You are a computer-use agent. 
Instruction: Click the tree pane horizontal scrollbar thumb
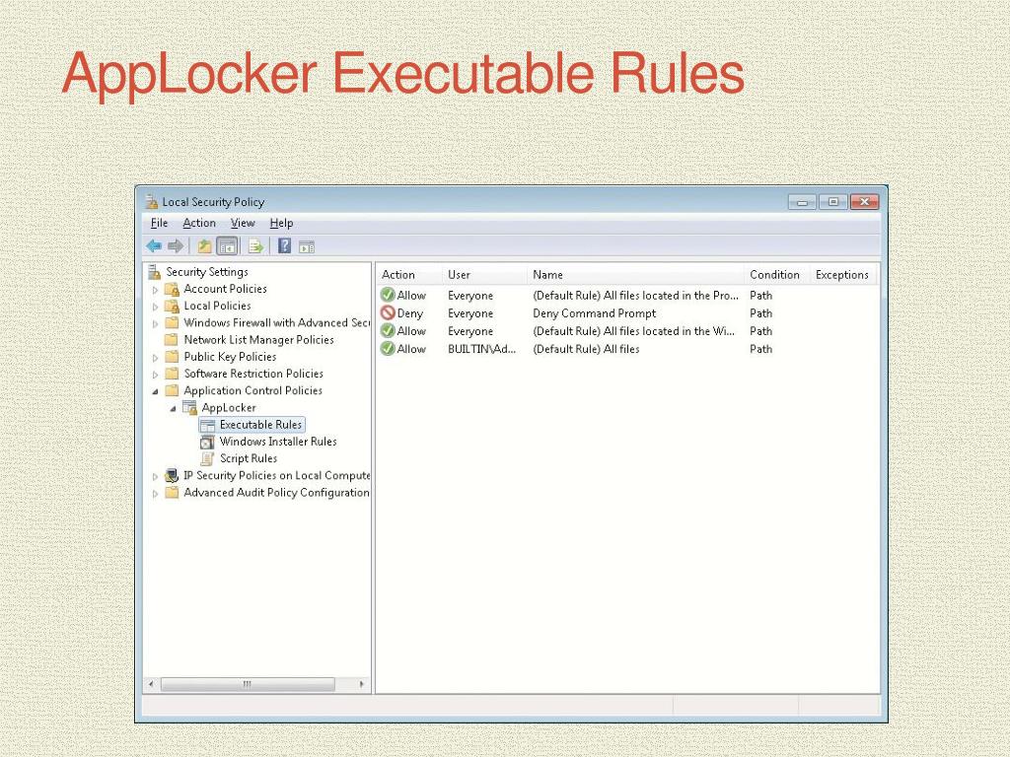[248, 684]
